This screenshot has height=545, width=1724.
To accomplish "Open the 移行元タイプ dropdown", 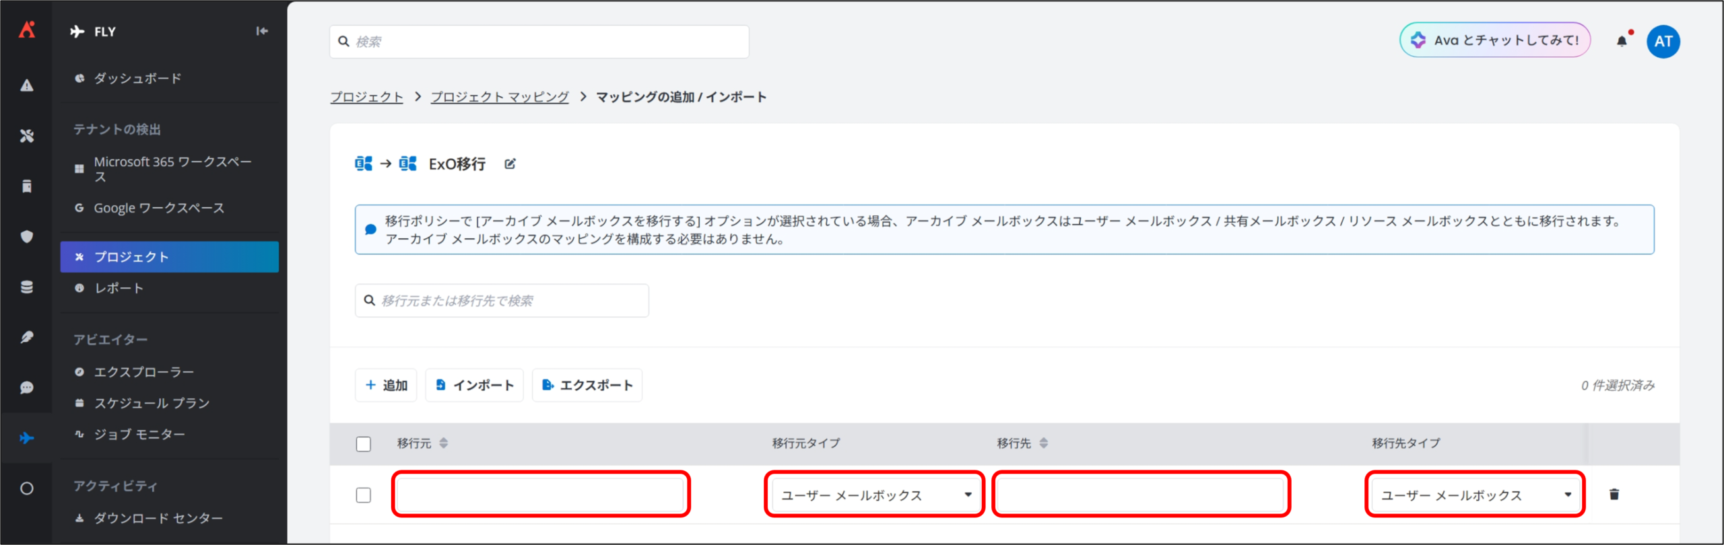I will [x=874, y=495].
